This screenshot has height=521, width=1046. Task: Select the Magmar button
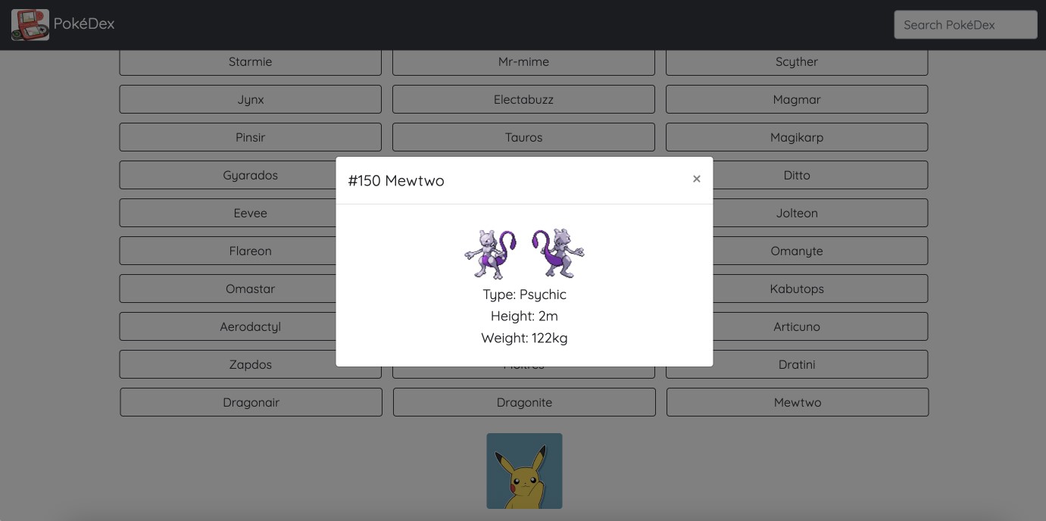click(797, 99)
